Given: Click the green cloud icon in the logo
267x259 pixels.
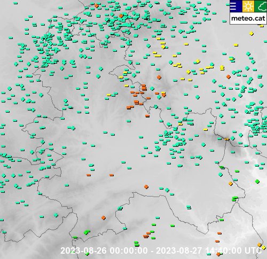Looking at the screenshot, I should click(x=261, y=6).
